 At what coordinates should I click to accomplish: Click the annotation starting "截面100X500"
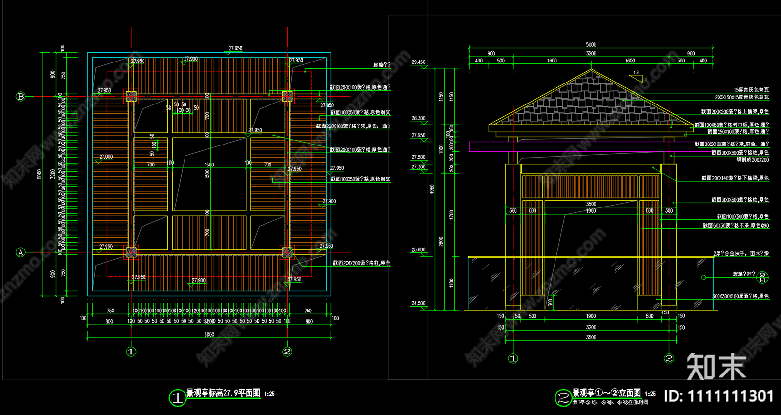click(743, 216)
